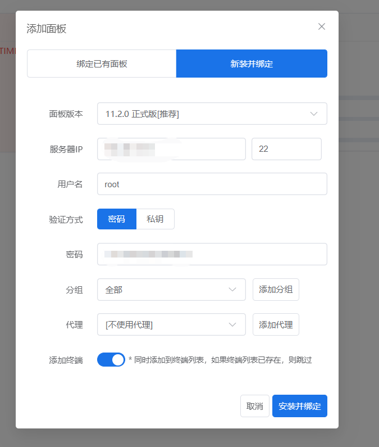
Task: Click the 用户名 field containing root
Action: click(x=212, y=184)
